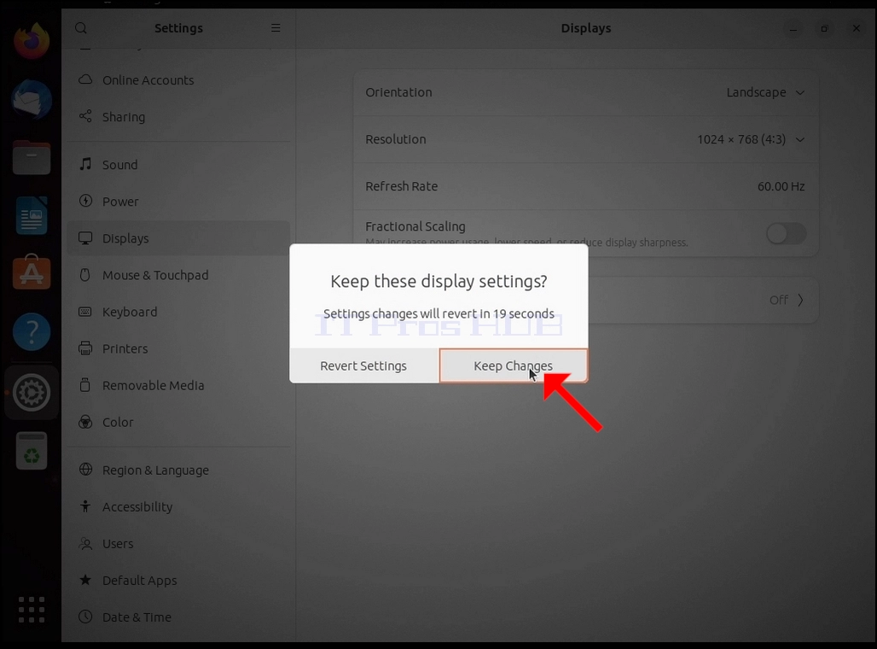Click the Keep Changes button
Viewport: 877px width, 649px height.
pyautogui.click(x=514, y=365)
